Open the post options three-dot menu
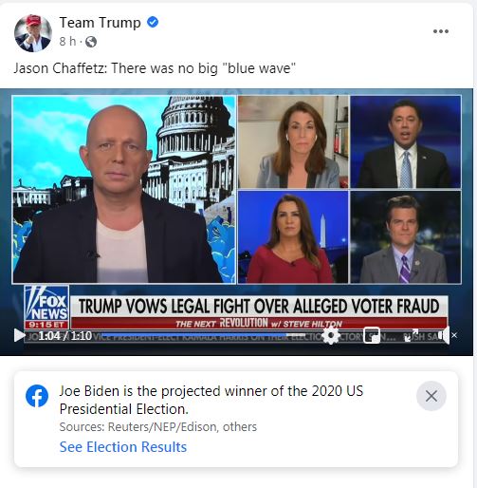Screen dimensions: 477x488 coord(441,31)
